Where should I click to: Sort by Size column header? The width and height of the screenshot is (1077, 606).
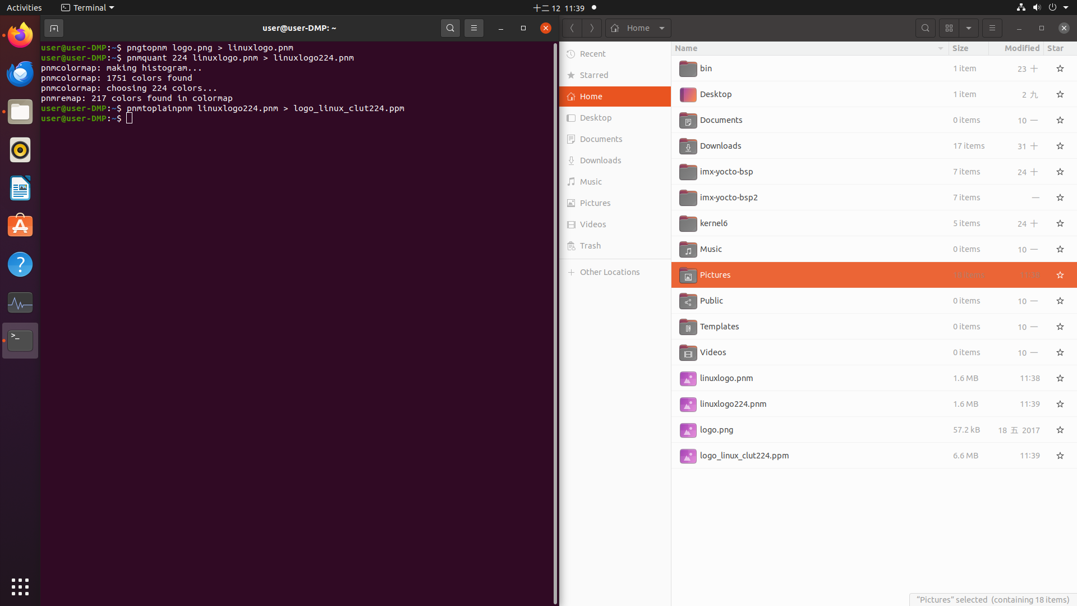968,48
